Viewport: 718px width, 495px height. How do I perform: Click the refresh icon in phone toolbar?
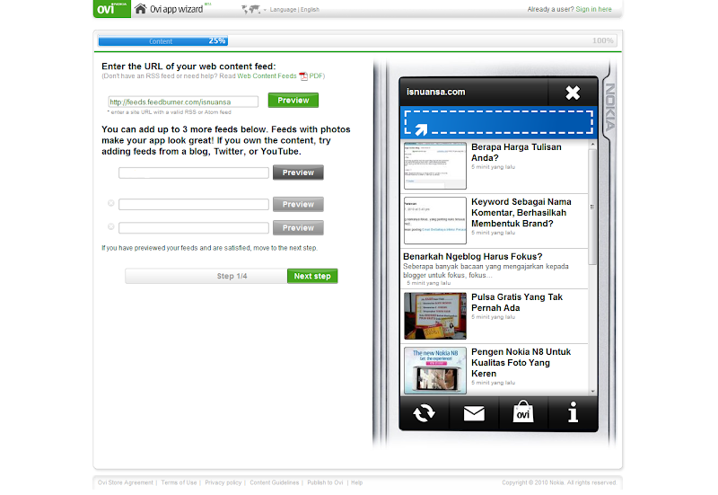(424, 412)
